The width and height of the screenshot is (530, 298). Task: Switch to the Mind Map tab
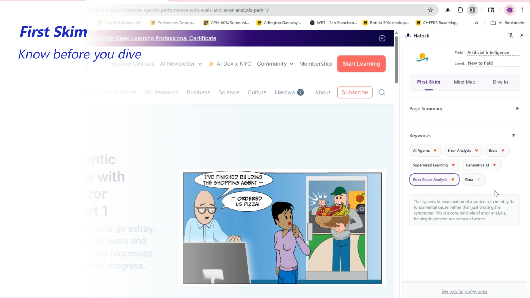[x=464, y=82]
